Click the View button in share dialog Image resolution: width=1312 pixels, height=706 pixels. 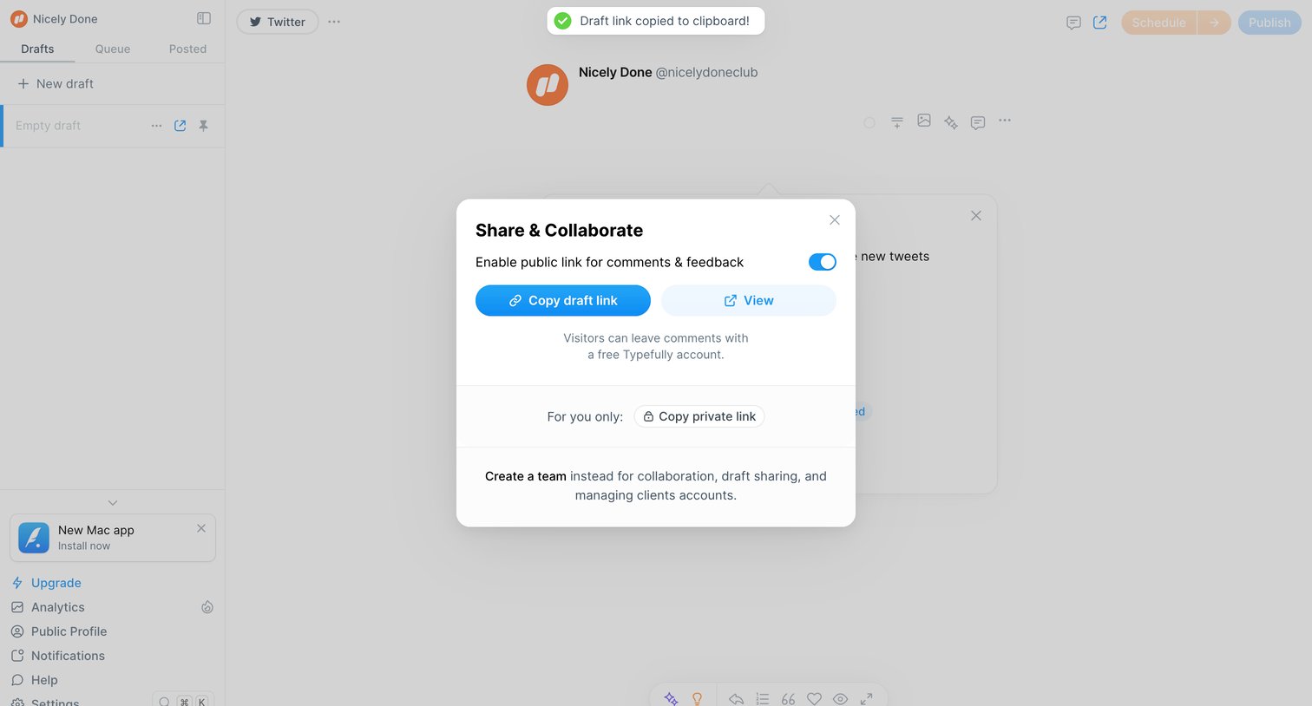click(x=749, y=300)
